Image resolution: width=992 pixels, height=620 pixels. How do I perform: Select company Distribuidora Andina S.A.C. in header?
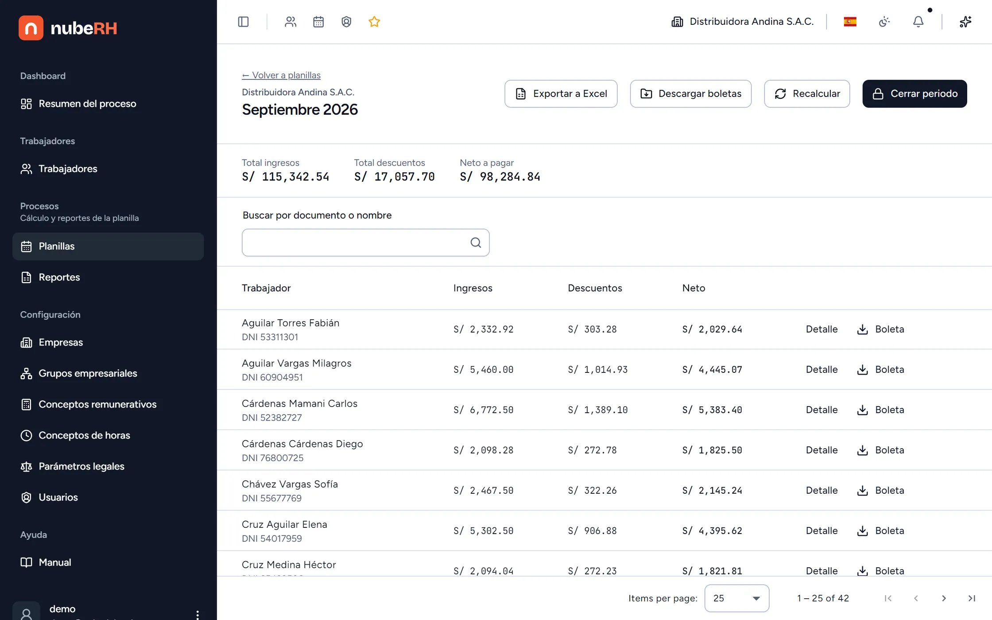(x=743, y=22)
